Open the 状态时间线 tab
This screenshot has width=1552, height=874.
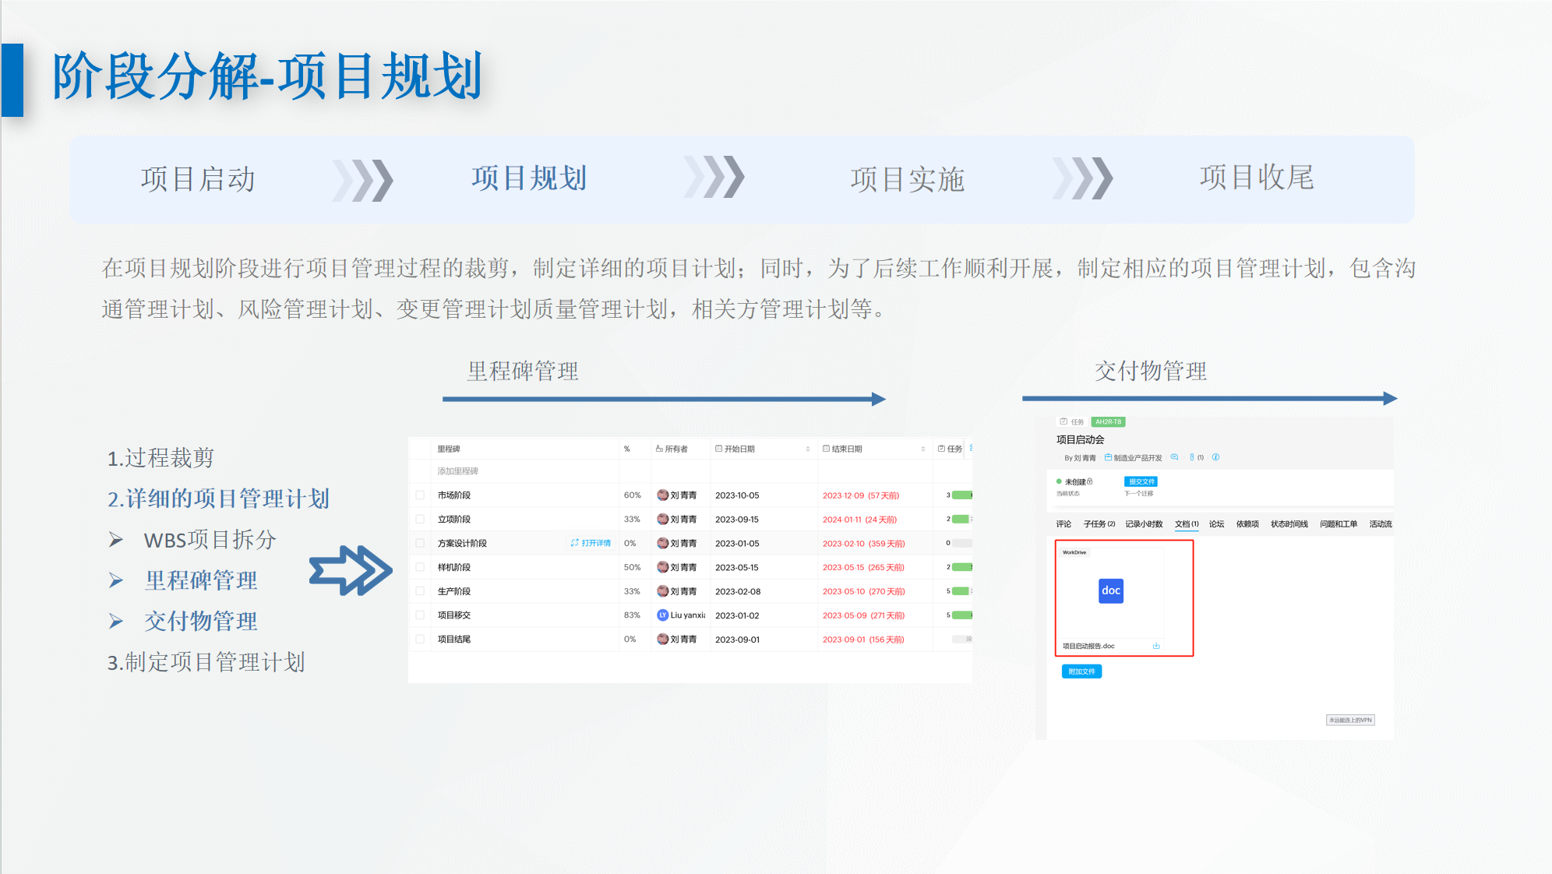[x=1289, y=524]
